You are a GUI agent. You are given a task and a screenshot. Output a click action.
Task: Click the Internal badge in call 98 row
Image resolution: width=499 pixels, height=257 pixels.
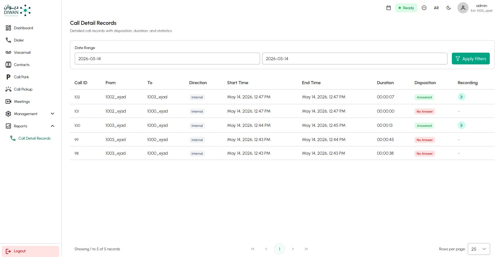[x=197, y=154]
